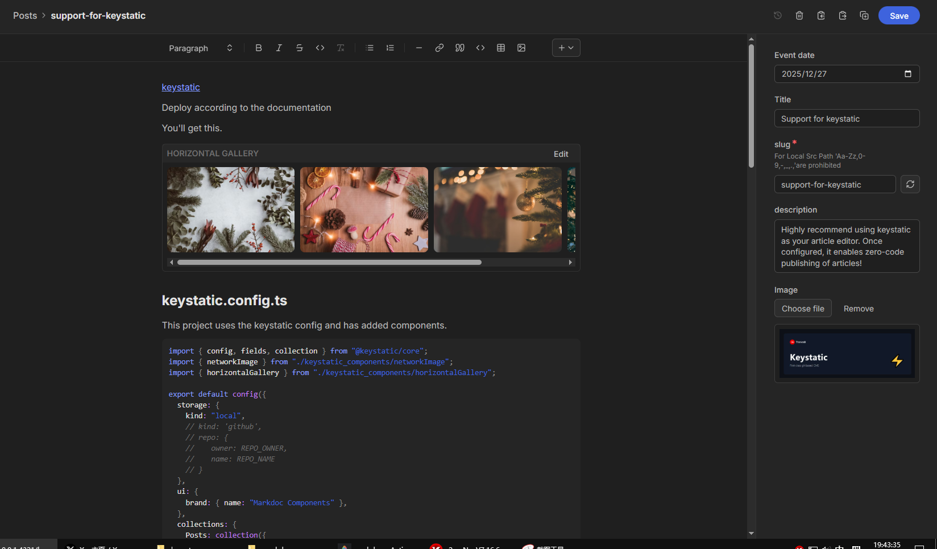Click the horizontal gallery scrollbar
937x549 pixels.
(x=329, y=262)
